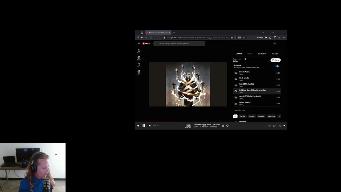Screen dimensions: 341x192
Task: Open Upgrade in the sidebar
Action: [x=139, y=72]
